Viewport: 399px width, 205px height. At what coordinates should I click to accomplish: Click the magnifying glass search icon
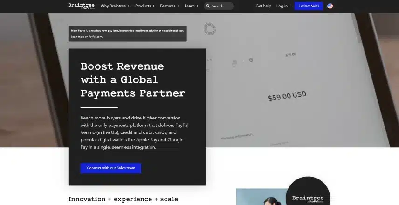pos(207,6)
